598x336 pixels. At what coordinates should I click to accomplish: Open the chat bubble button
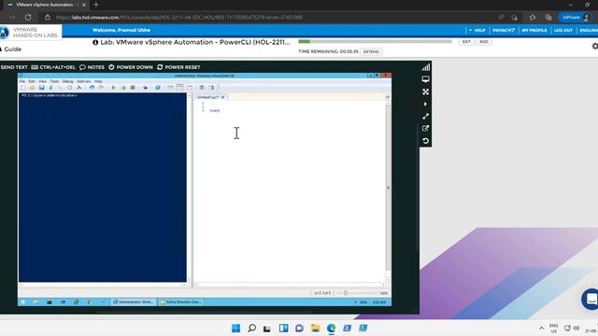click(591, 299)
